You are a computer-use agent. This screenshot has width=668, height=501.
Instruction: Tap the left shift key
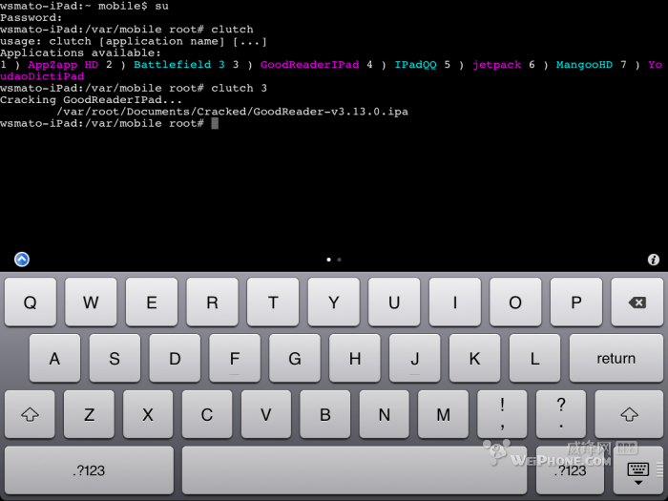coord(30,413)
